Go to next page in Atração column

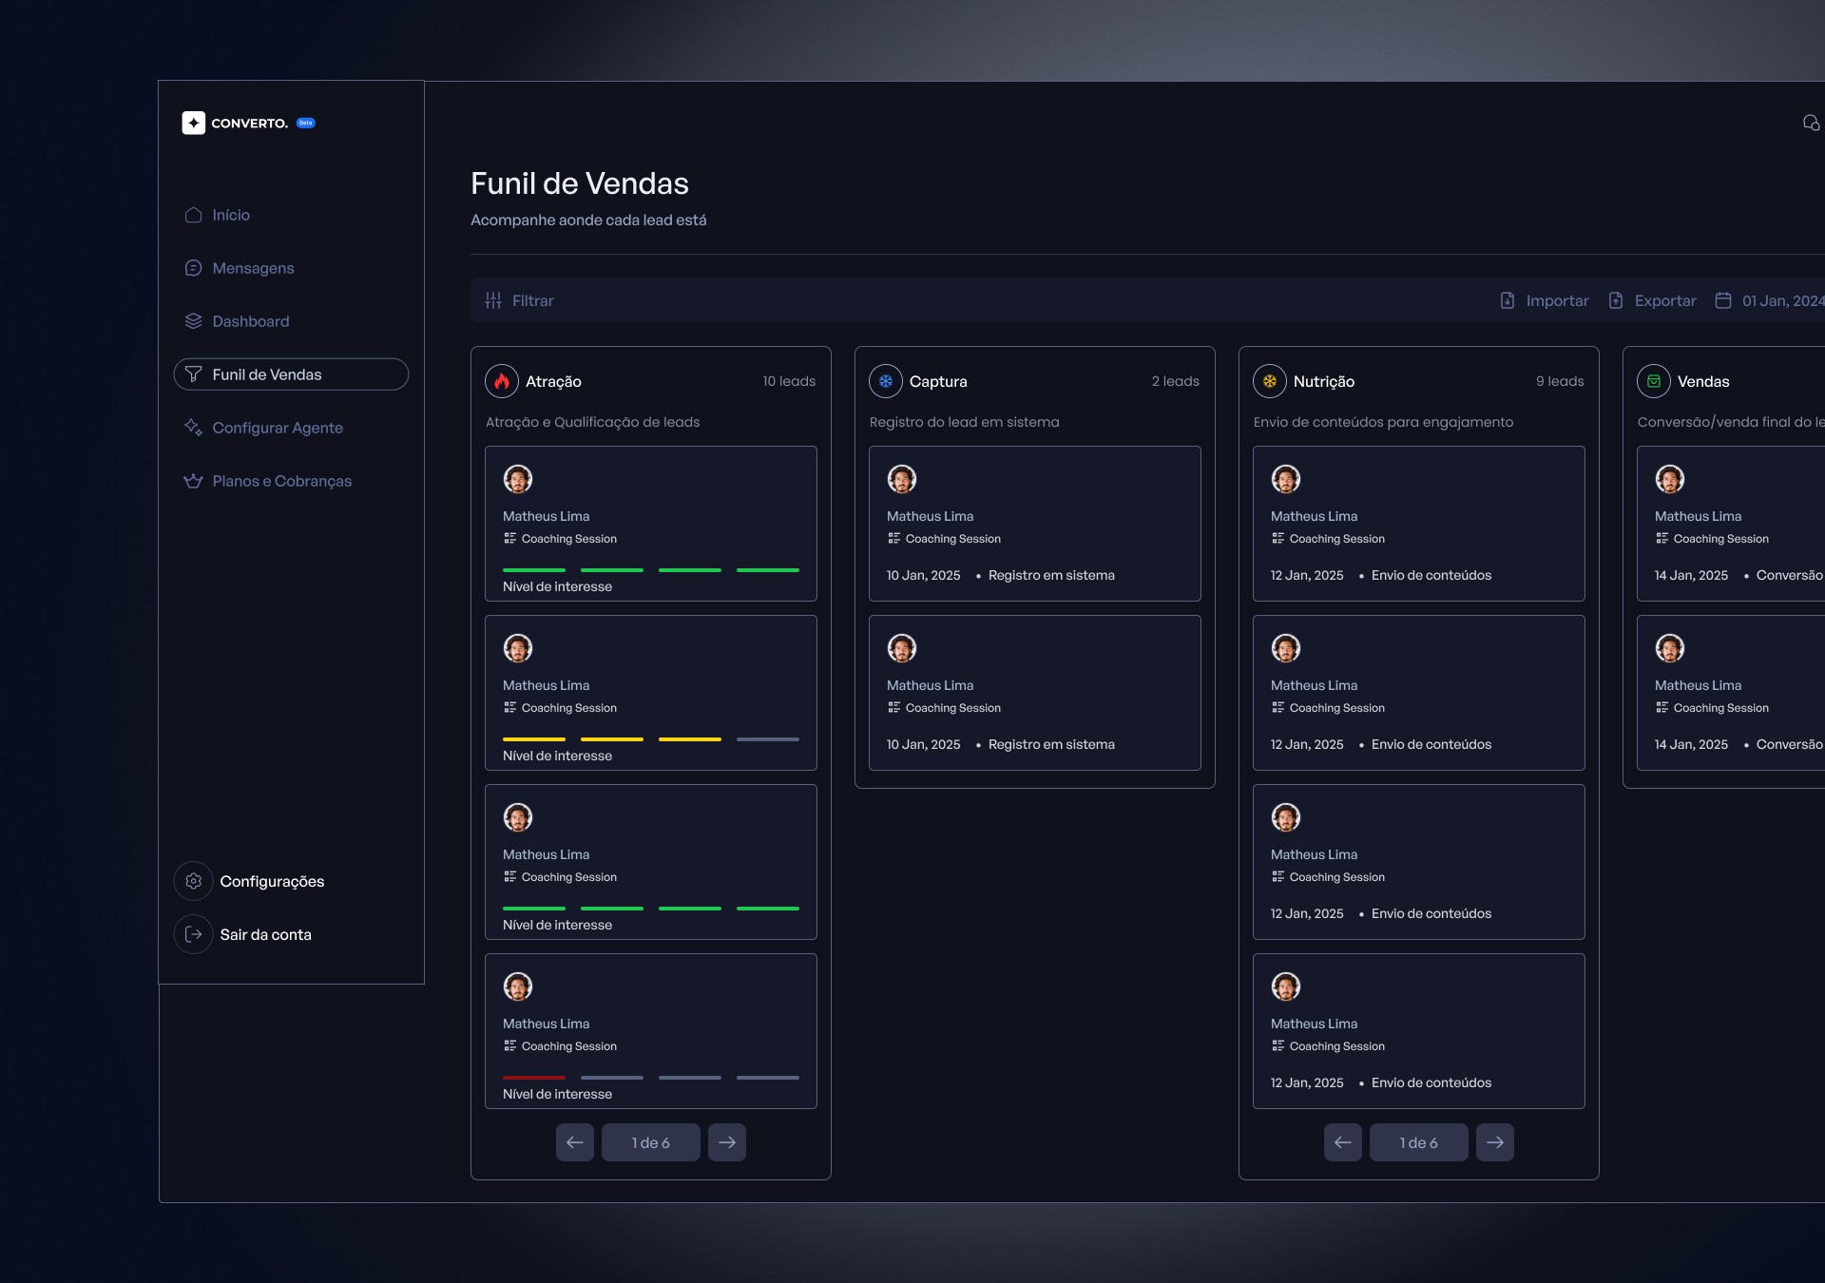pos(727,1142)
